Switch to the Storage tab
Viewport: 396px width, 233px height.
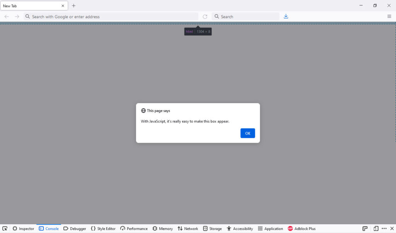pyautogui.click(x=212, y=228)
